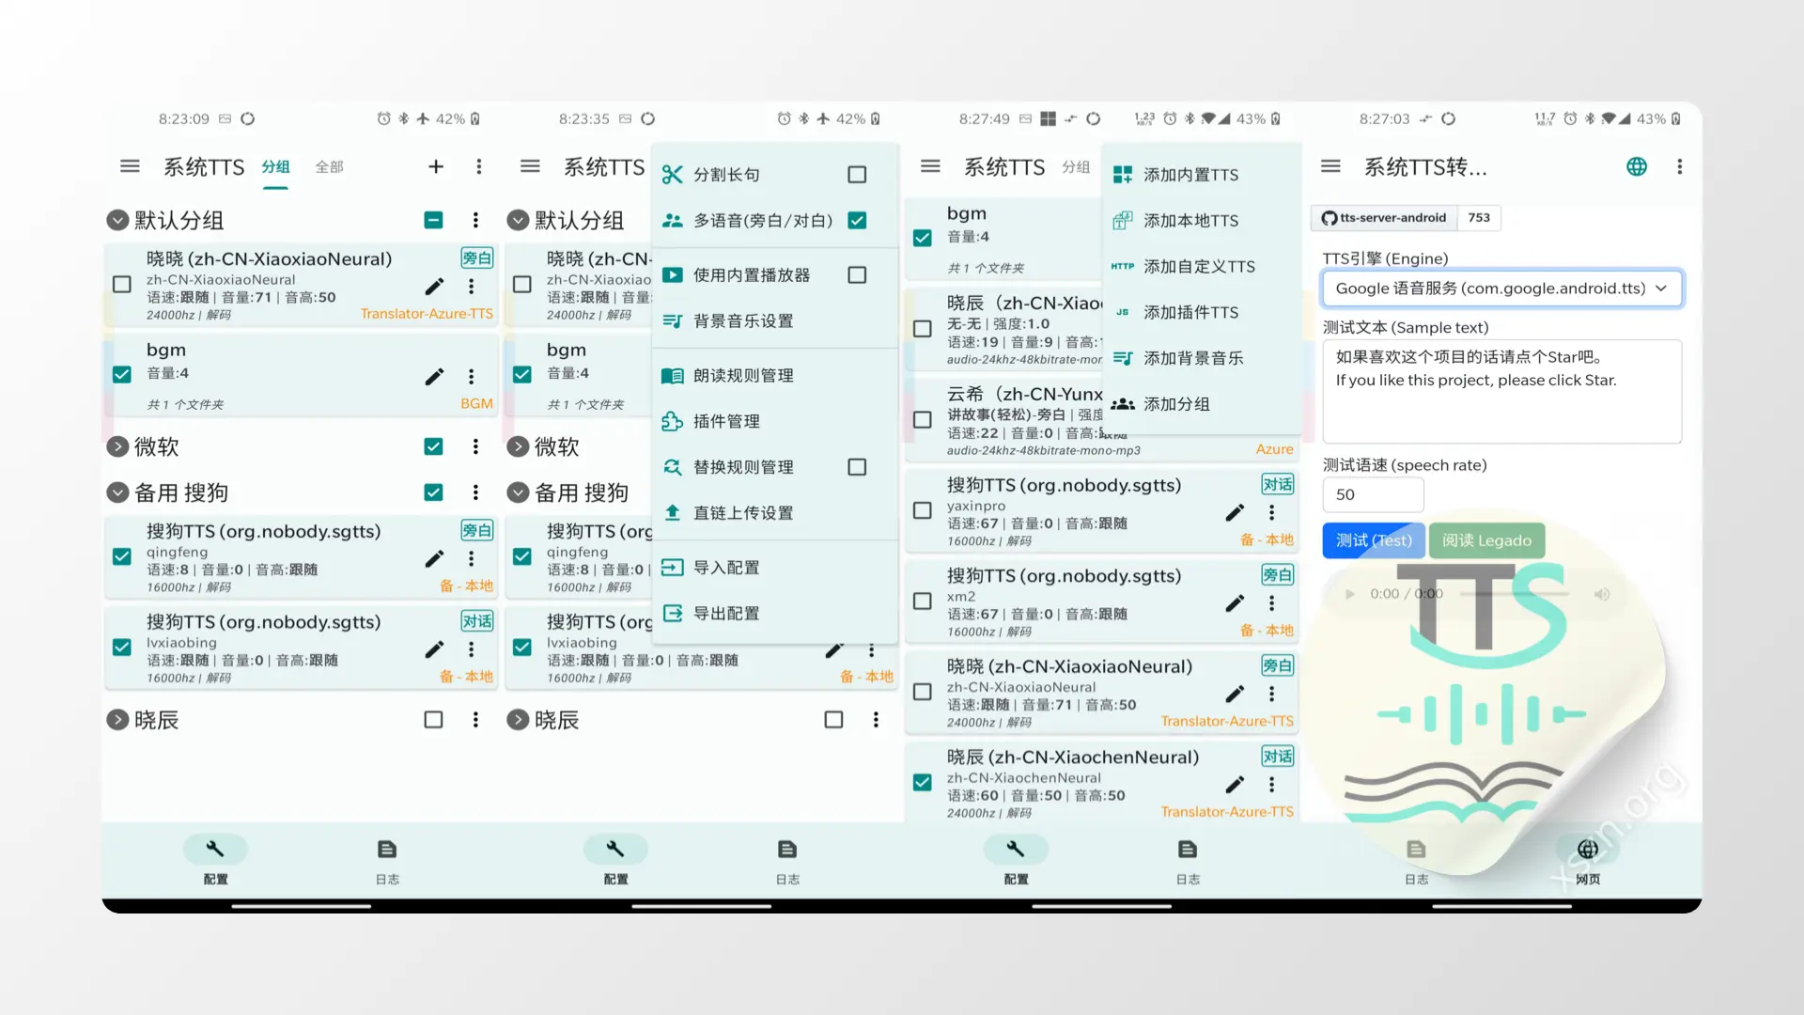Uncheck bgm checkbox in first screen
The width and height of the screenshot is (1804, 1015).
click(x=122, y=374)
